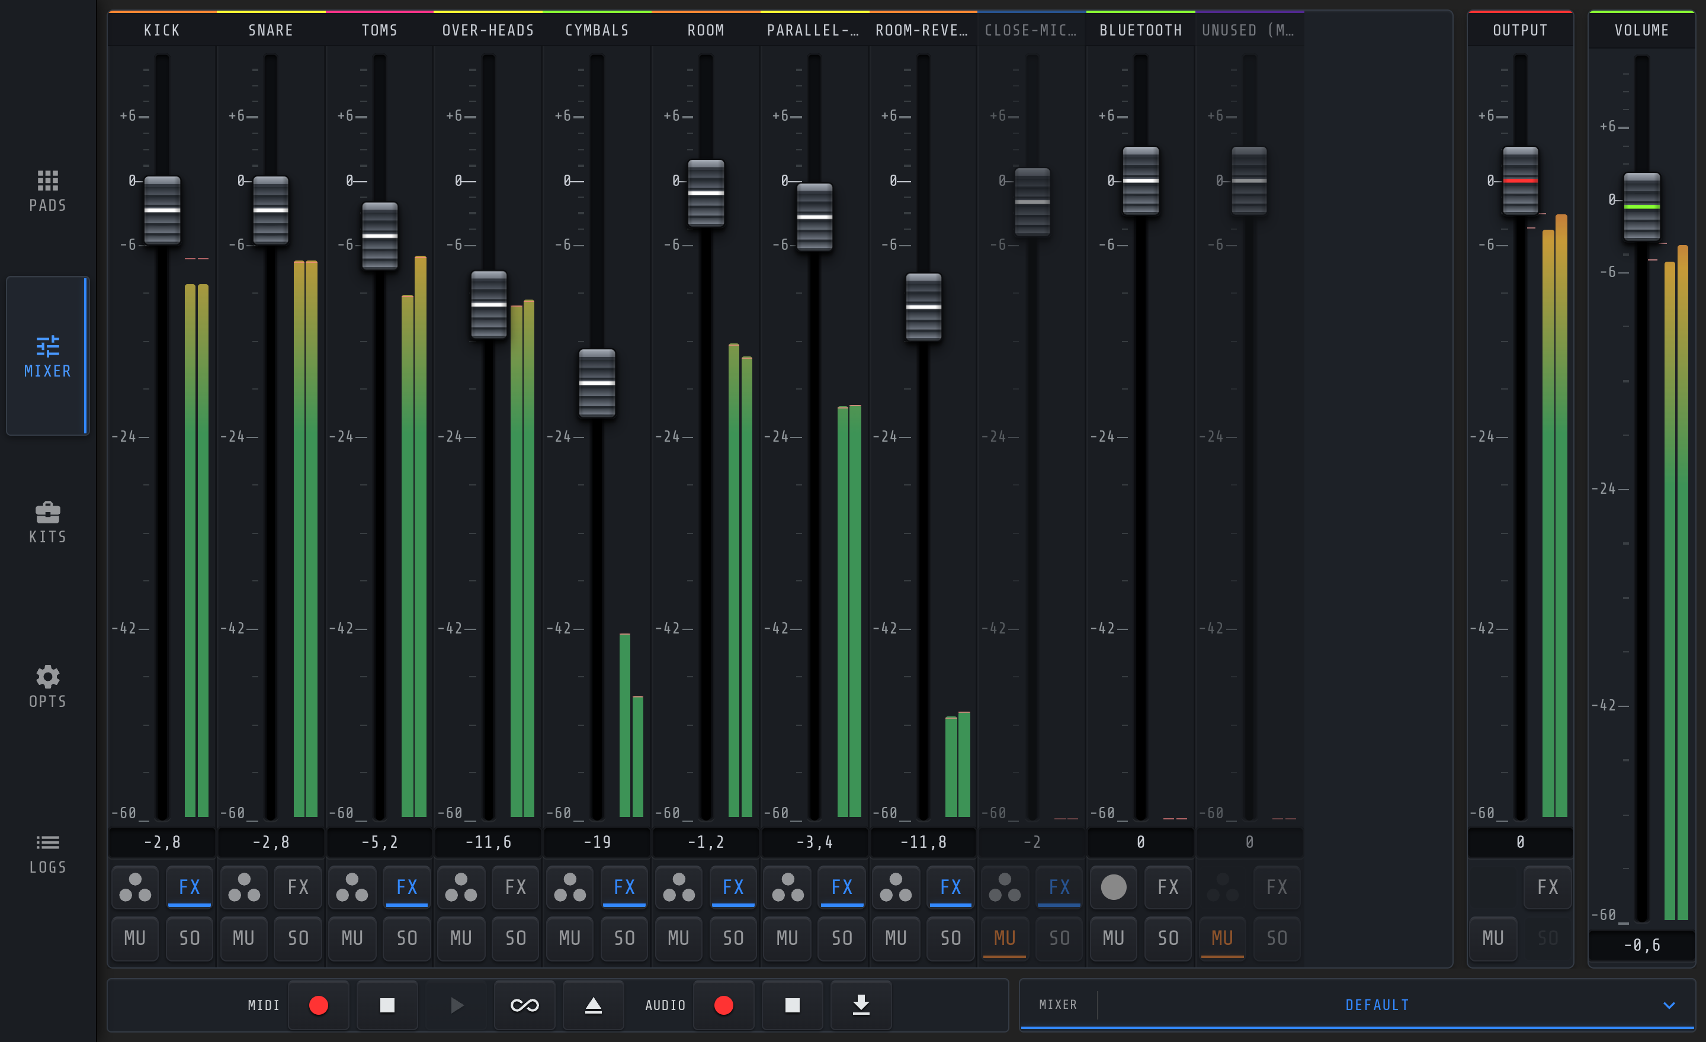Enable FX on the Over-heads channel
The image size is (1706, 1042).
pos(516,887)
